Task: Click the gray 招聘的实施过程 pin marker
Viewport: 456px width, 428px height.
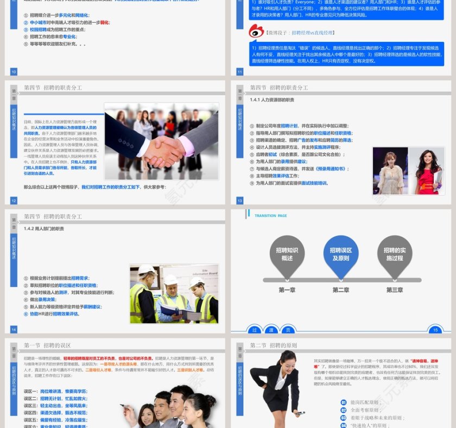Action: click(395, 254)
